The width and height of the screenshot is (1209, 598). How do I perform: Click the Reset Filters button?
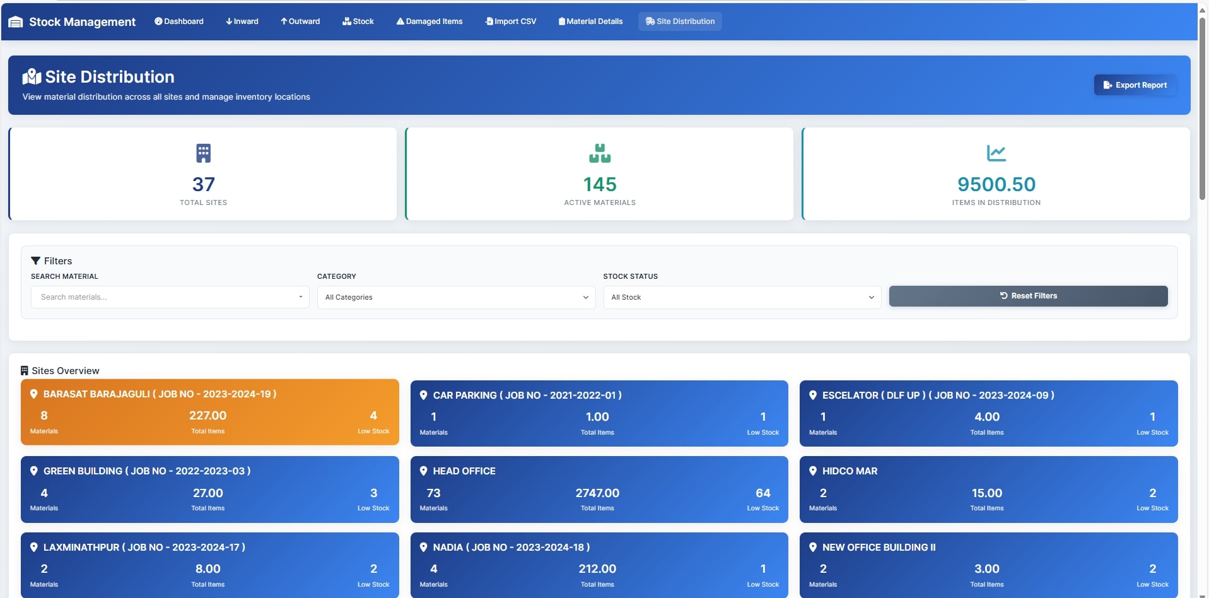click(x=1028, y=296)
